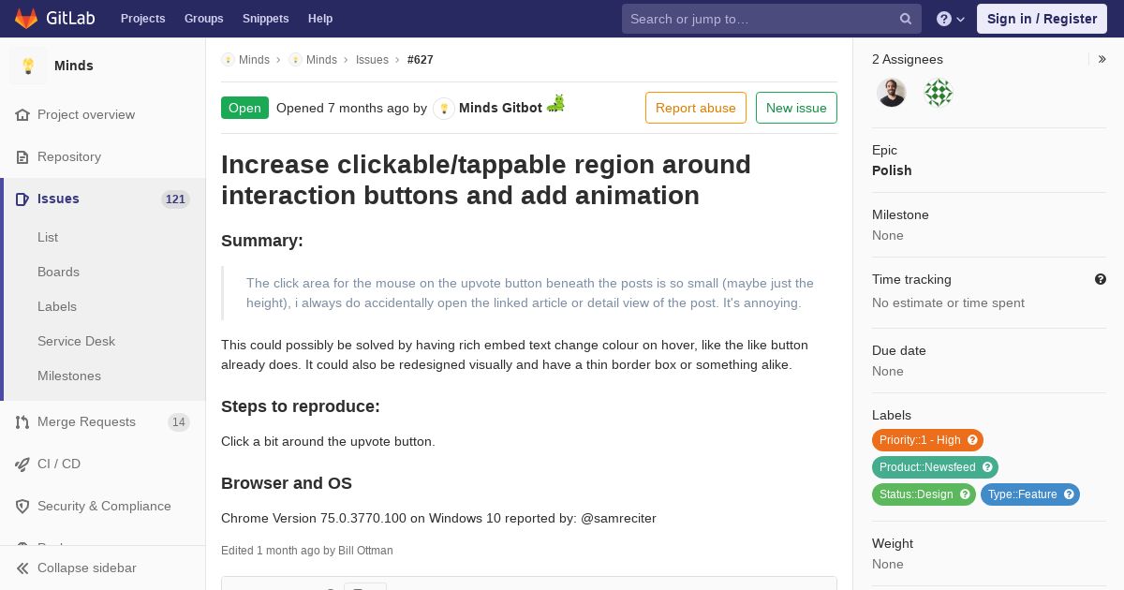Click the Type::Feature label
1124x590 pixels.
coord(1030,494)
